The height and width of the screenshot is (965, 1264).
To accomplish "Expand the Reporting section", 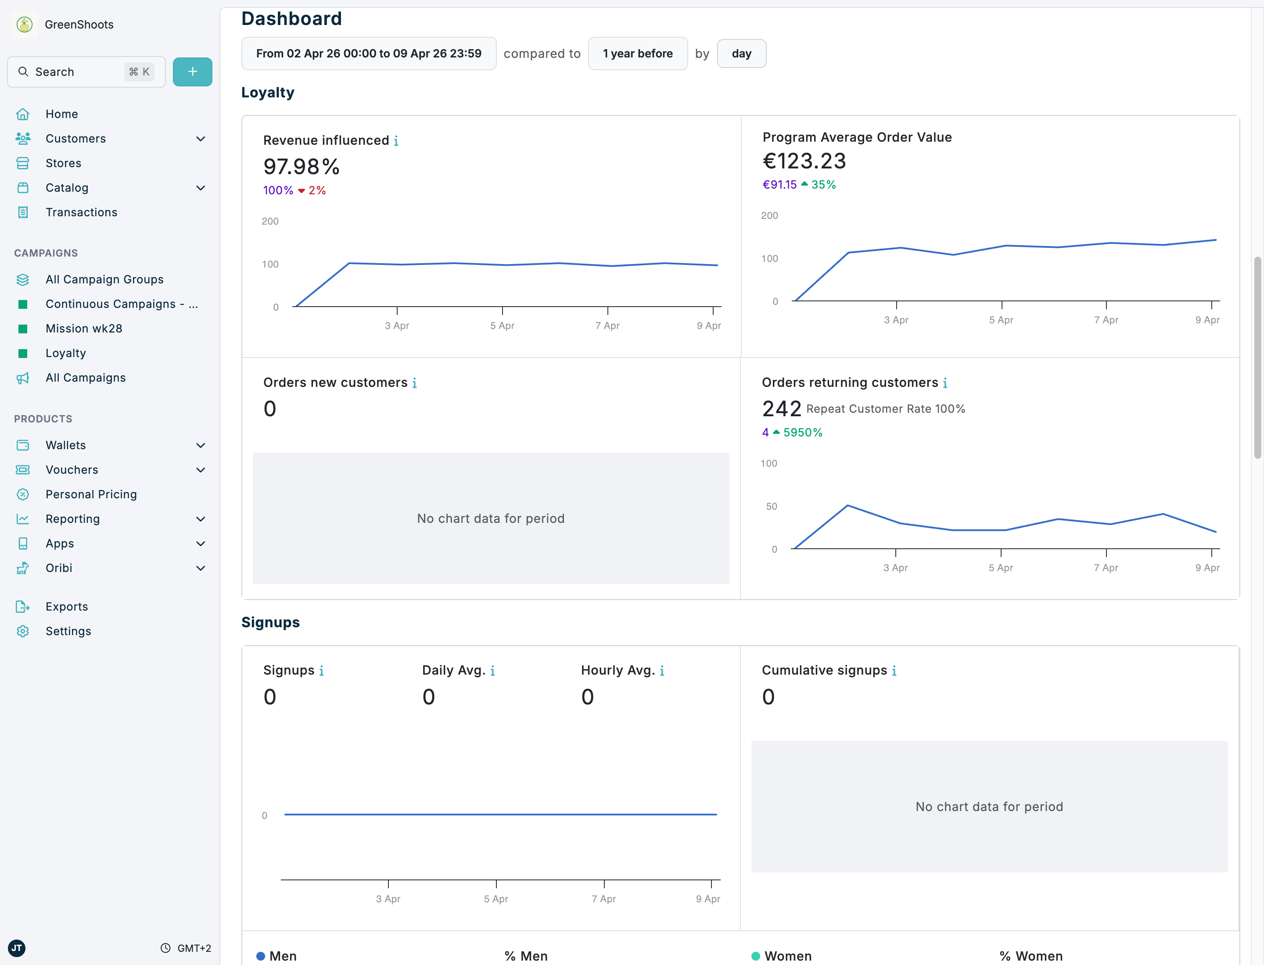I will (x=200, y=518).
